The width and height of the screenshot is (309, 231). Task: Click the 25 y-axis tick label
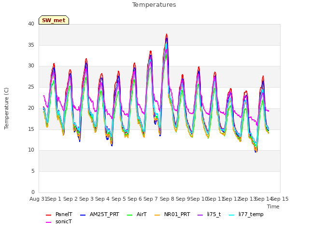(31, 87)
